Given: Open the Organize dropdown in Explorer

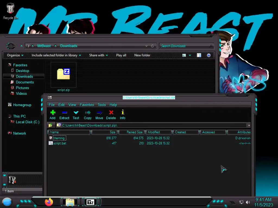Looking at the screenshot, I should pos(15,55).
